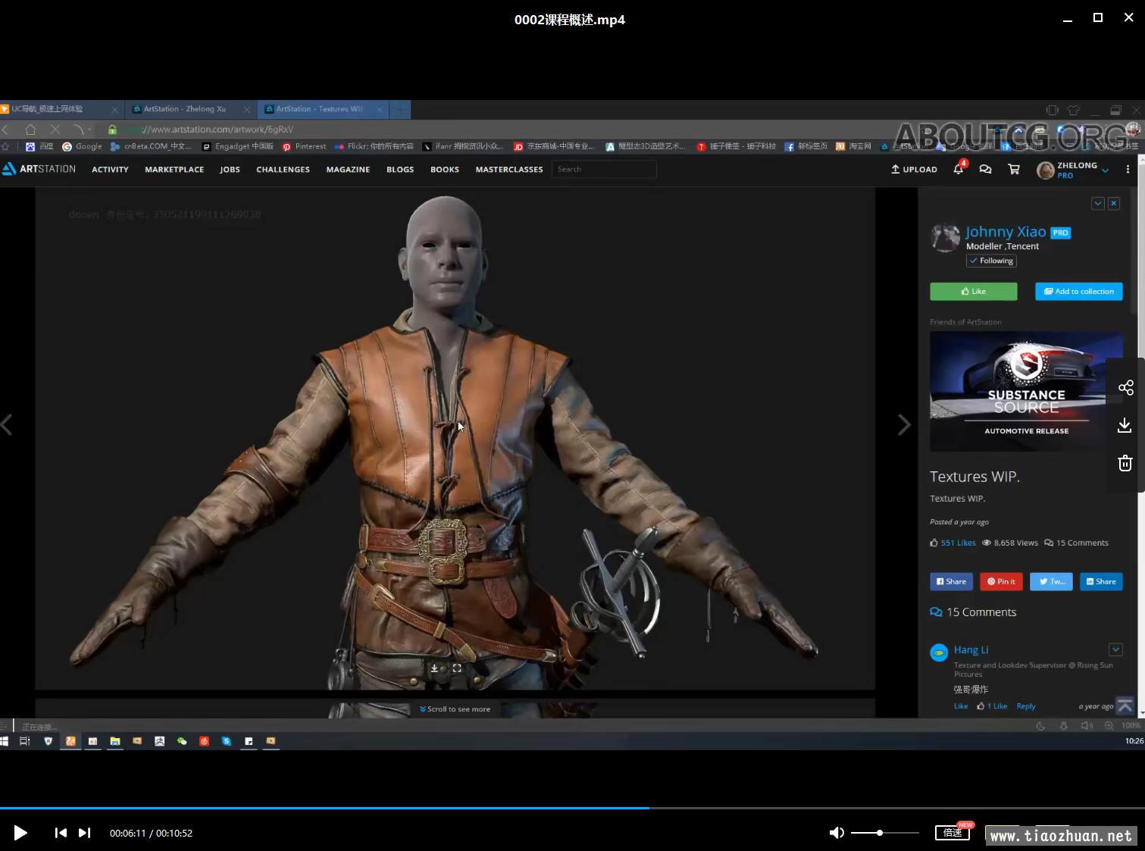Click the browser back arrow
Screen dimensions: 1145x851
point(6,130)
